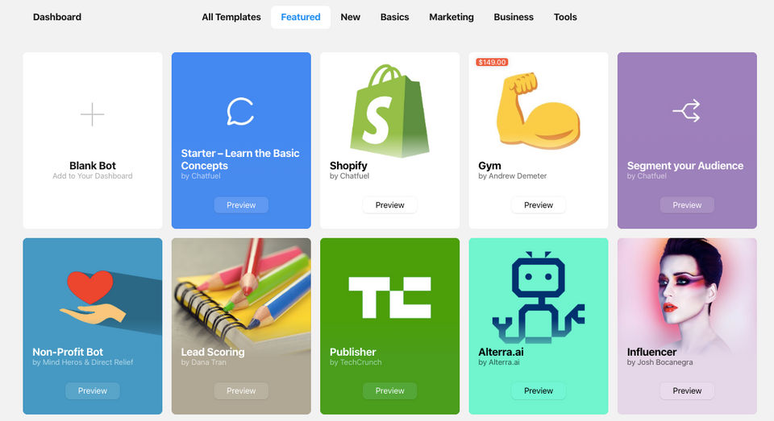Click the TechCrunch TC logo
This screenshot has width=774, height=421.
[389, 297]
